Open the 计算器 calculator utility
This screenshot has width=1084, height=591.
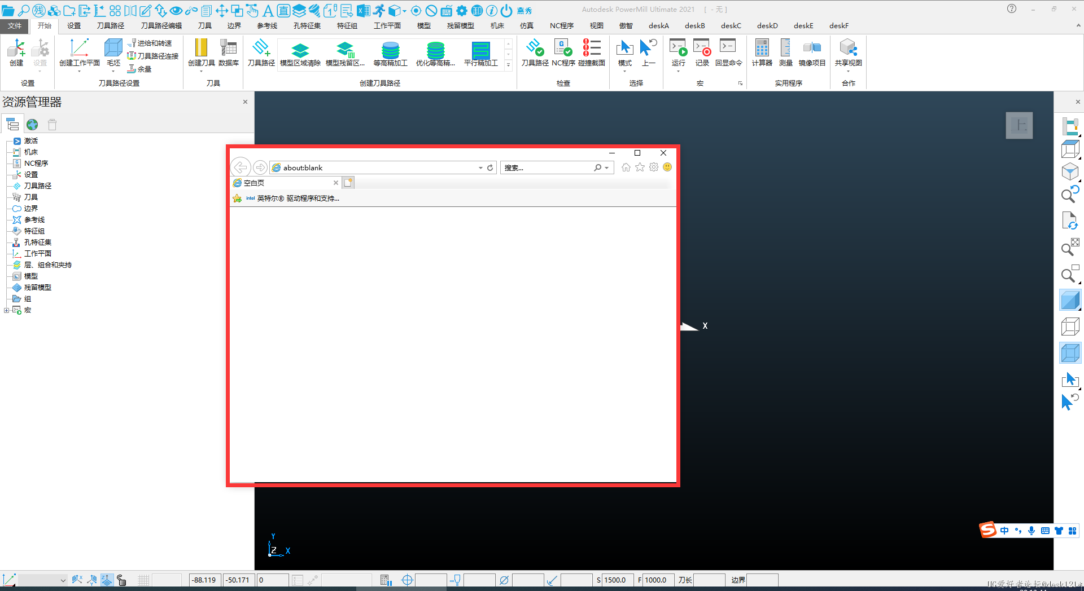[762, 52]
